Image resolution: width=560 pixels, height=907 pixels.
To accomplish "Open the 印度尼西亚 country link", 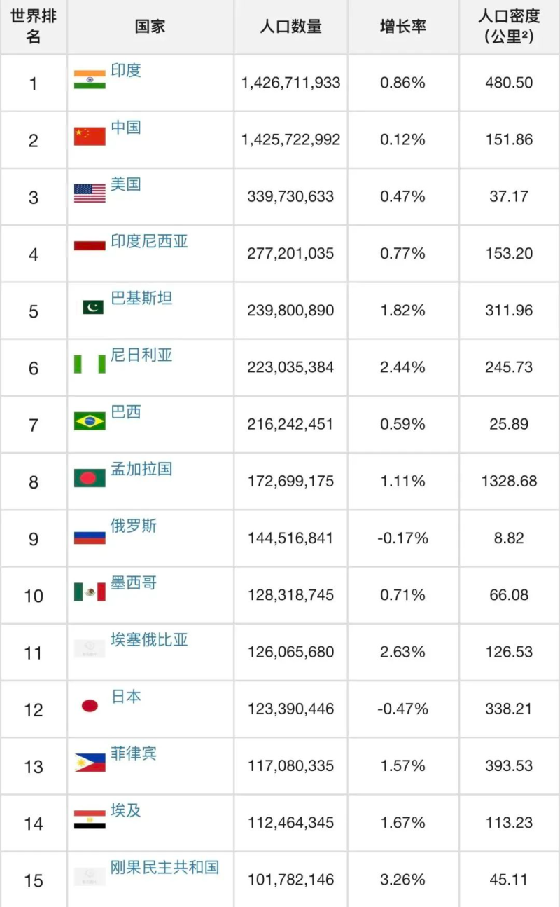I will tap(149, 241).
